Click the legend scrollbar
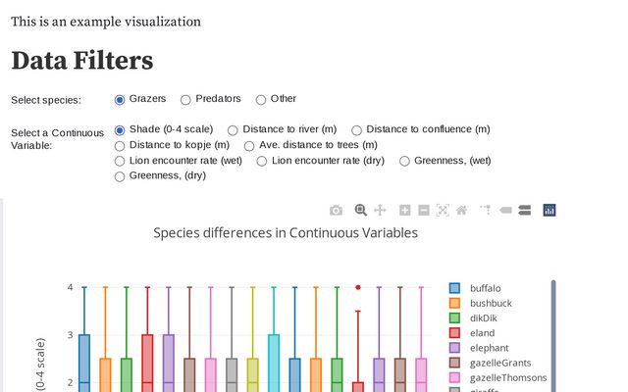Viewport: 628px width, 392px height. (553, 333)
